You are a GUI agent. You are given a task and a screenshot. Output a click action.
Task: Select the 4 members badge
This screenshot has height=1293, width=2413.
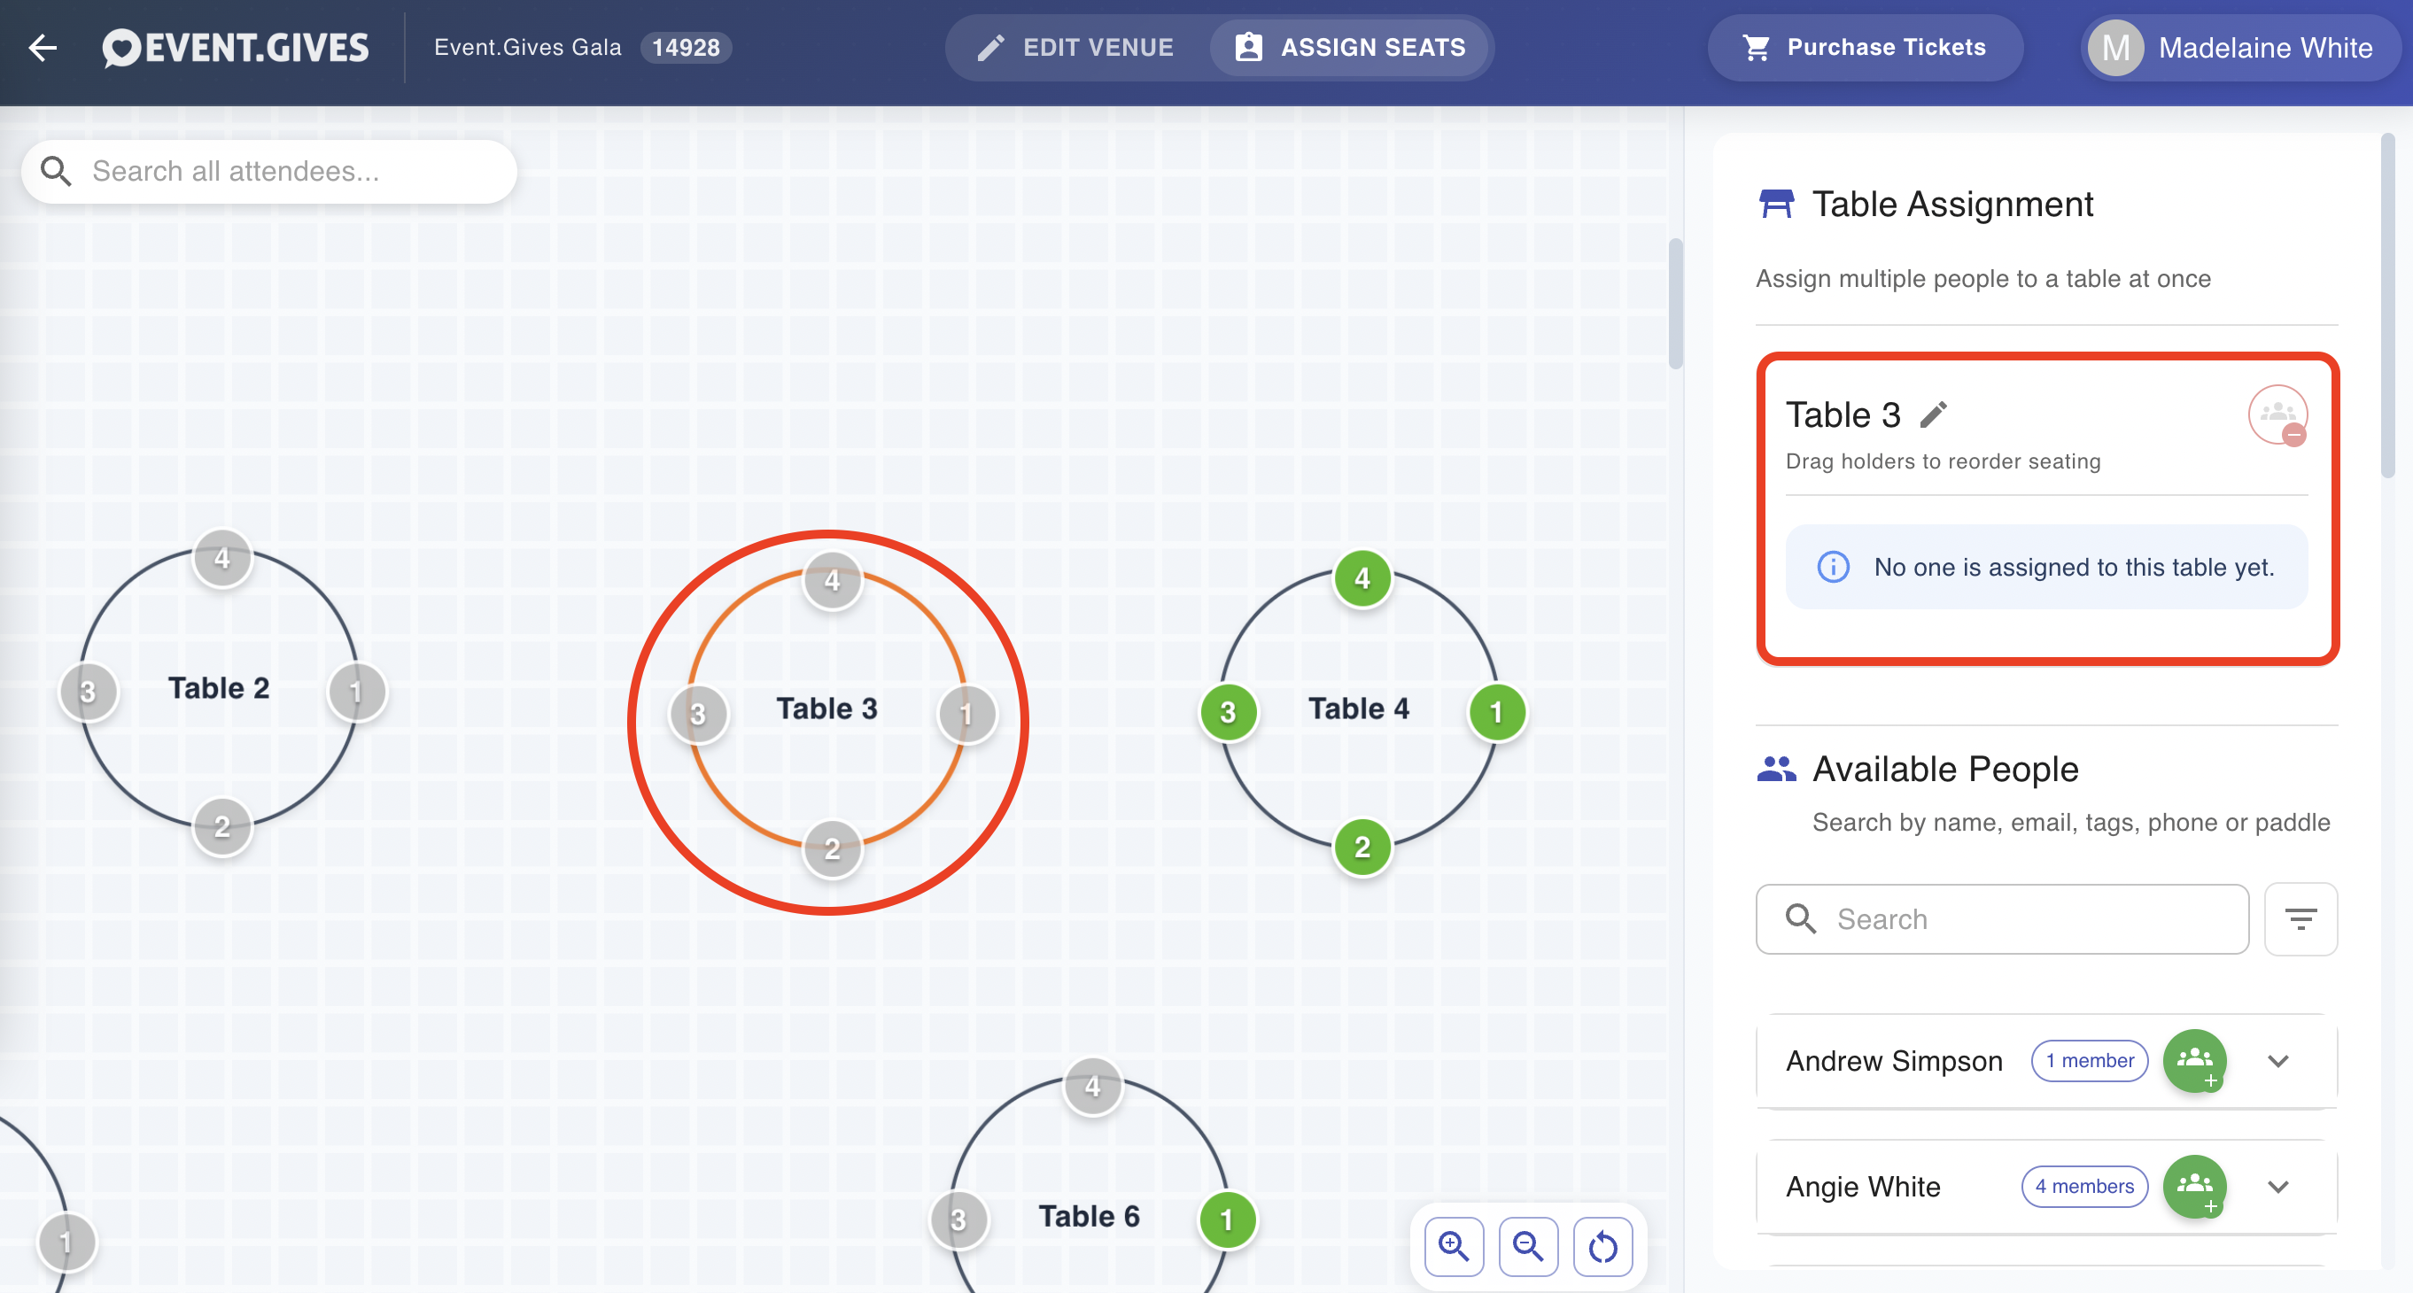tap(2084, 1186)
